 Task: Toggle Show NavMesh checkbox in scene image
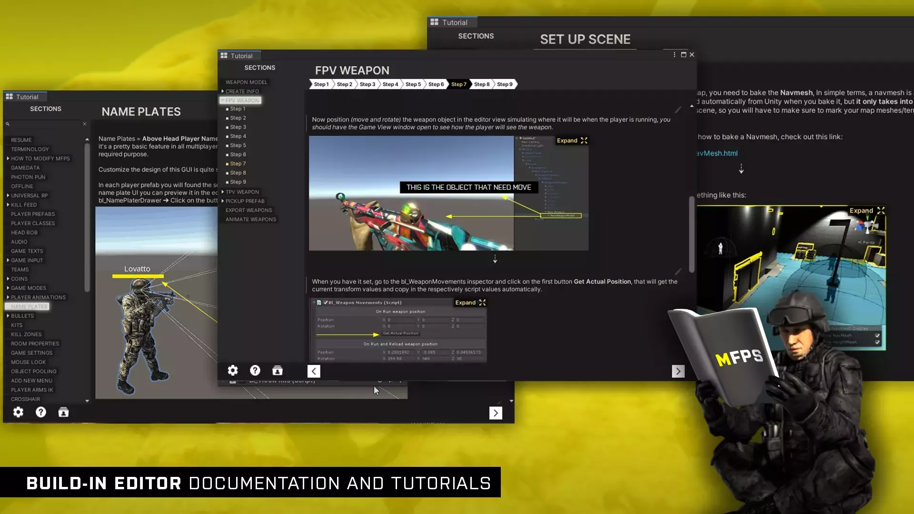coord(877,336)
